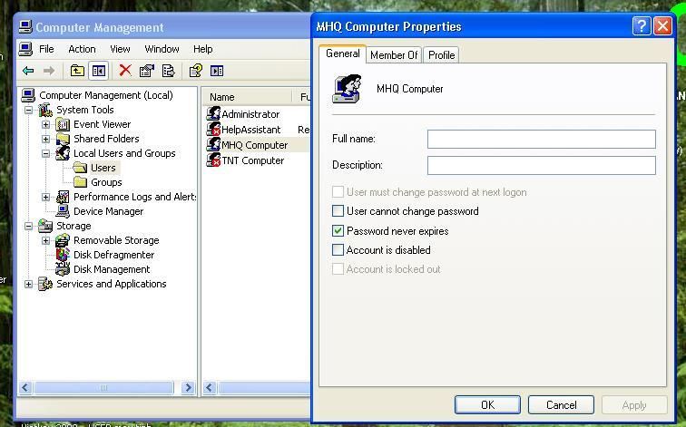Image resolution: width=686 pixels, height=427 pixels.
Task: Click the Export List toolbar icon
Action: 168,71
